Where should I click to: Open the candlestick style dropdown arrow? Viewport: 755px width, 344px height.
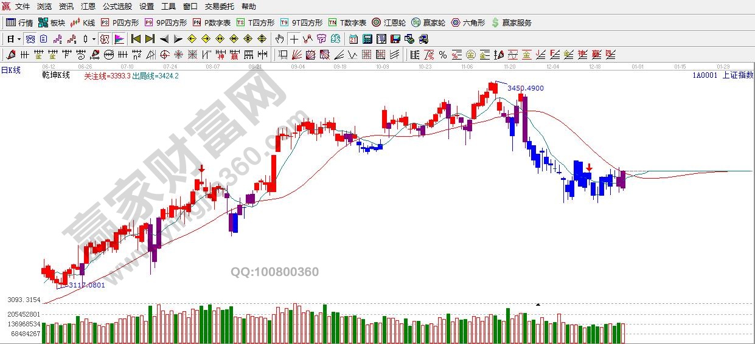(93, 39)
